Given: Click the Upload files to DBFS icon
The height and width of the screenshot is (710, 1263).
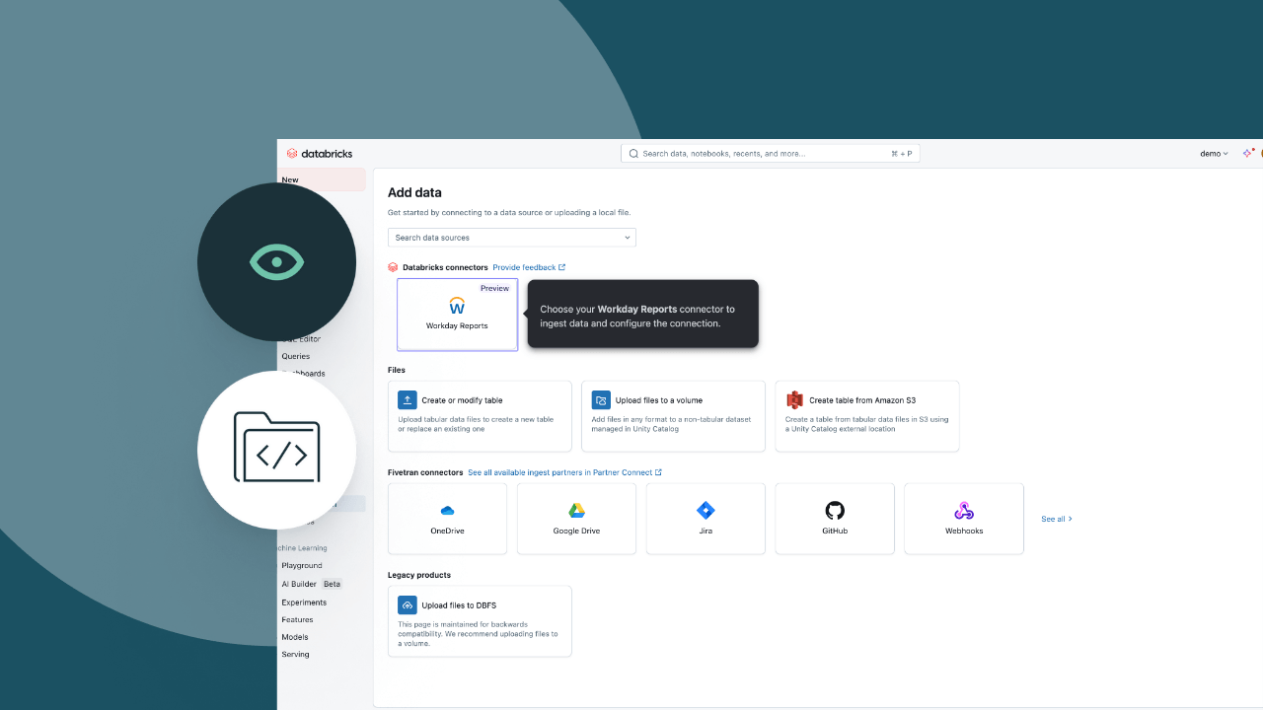Looking at the screenshot, I should 407,604.
